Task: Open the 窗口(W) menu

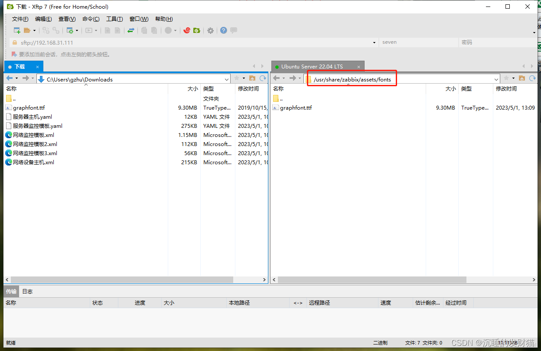Action: click(139, 19)
